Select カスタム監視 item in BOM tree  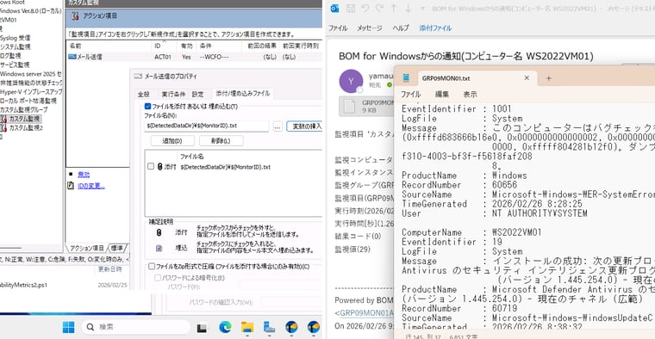tap(24, 119)
